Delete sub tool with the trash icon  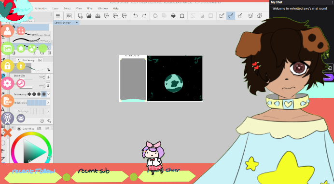click(x=49, y=53)
